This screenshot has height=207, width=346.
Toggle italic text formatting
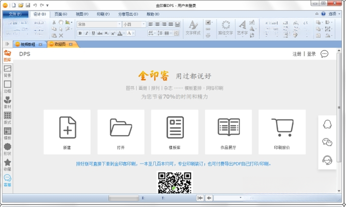(86, 33)
